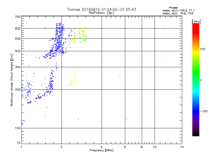Click x-axis tick label '4'

(102, 147)
